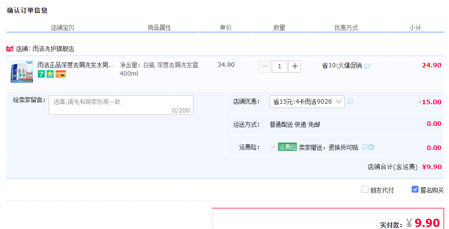Click the store total ¥9.90 amount
The image size is (449, 229).
(432, 167)
